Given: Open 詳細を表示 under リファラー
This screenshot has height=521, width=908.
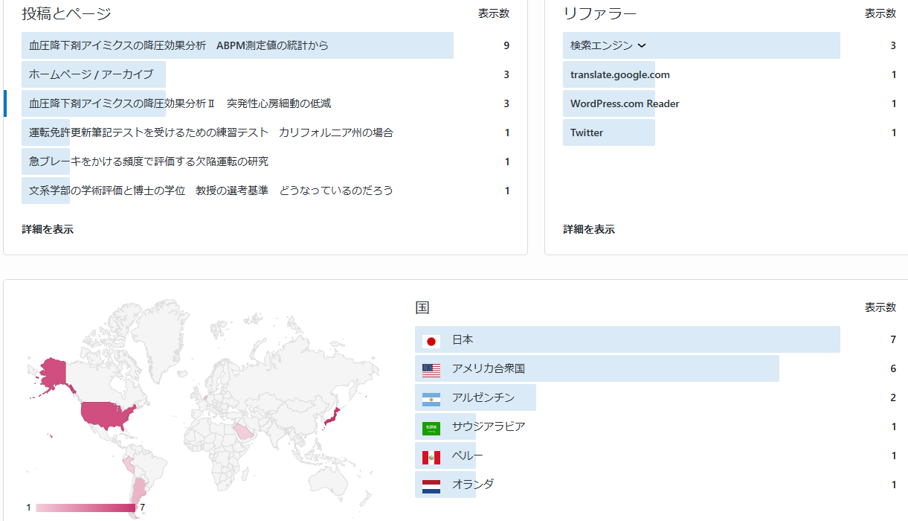Looking at the screenshot, I should coord(589,229).
